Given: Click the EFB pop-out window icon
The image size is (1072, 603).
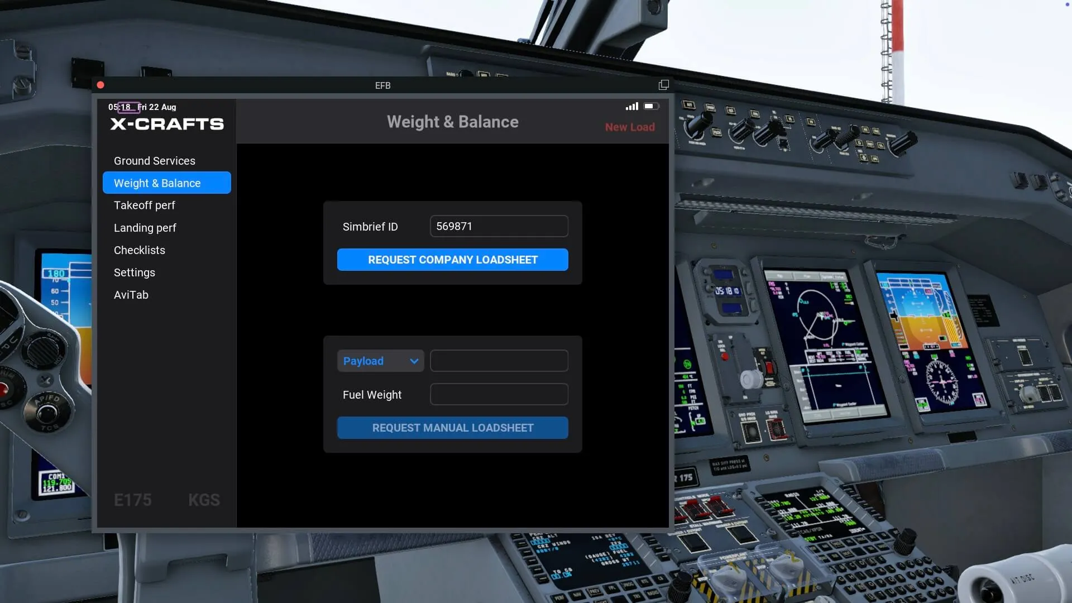Looking at the screenshot, I should point(663,85).
